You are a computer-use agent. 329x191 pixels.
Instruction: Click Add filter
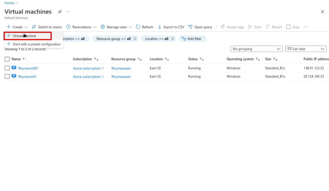click(x=192, y=39)
